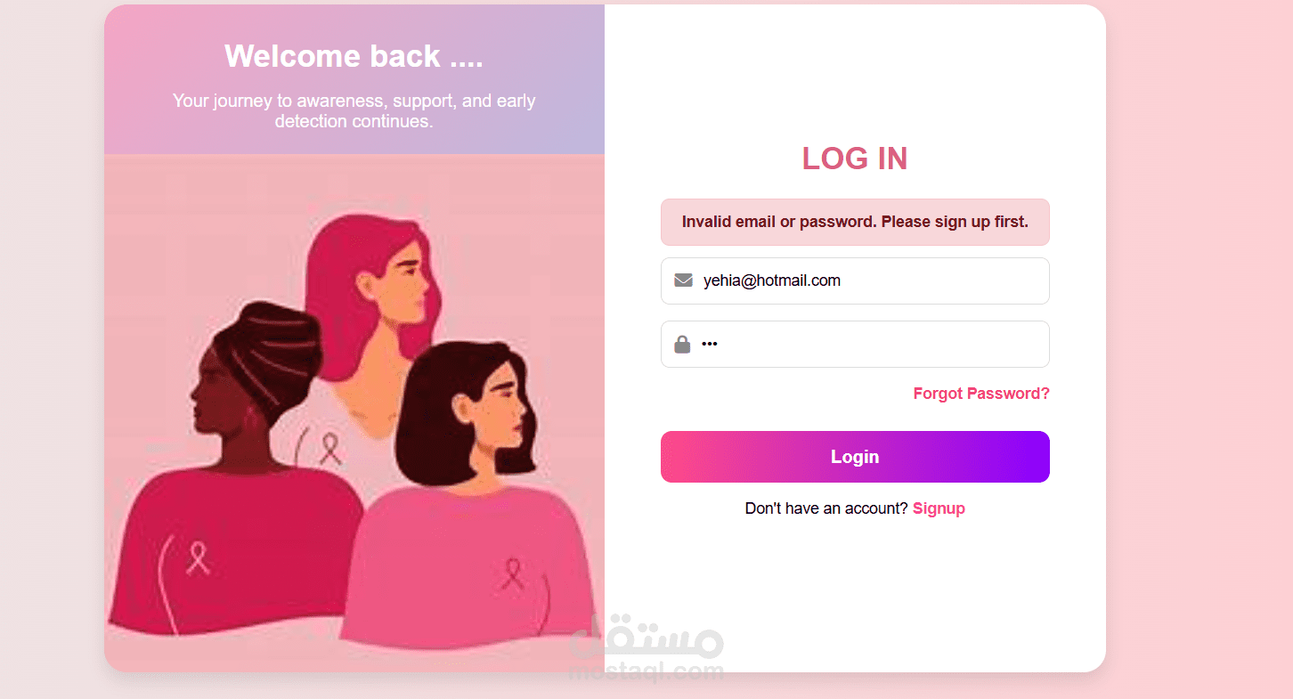Click the invalid email or password error banner

click(855, 222)
